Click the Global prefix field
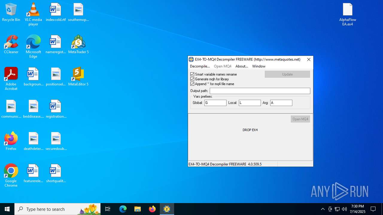 click(215, 103)
